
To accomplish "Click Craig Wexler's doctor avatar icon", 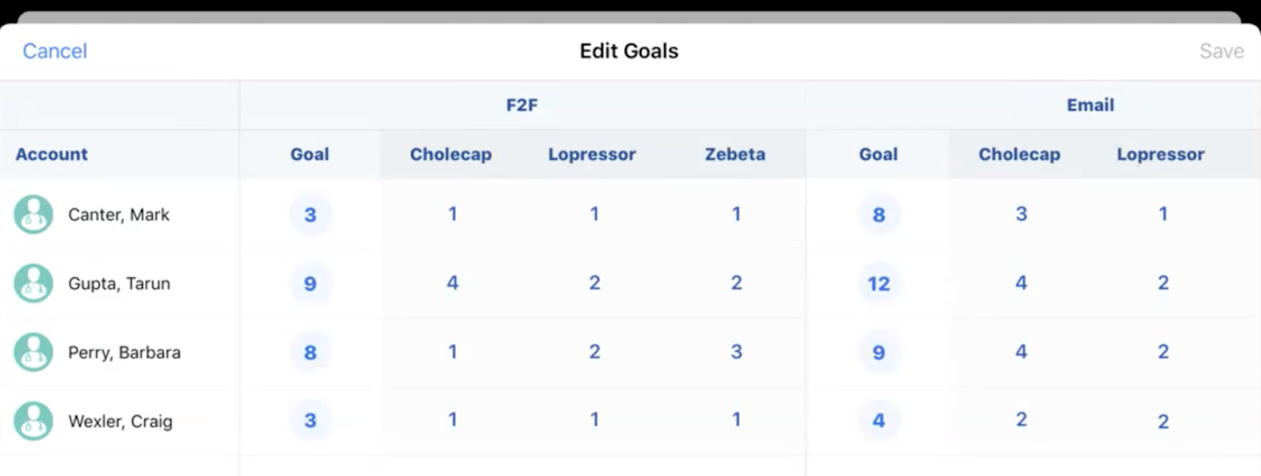I will [x=33, y=421].
